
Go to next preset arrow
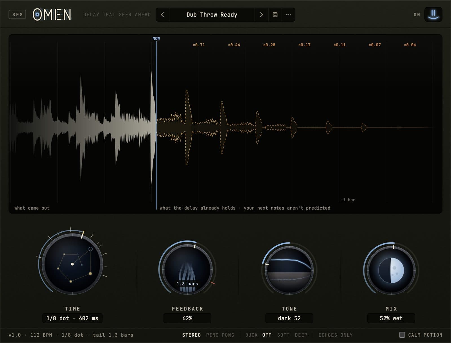point(261,15)
